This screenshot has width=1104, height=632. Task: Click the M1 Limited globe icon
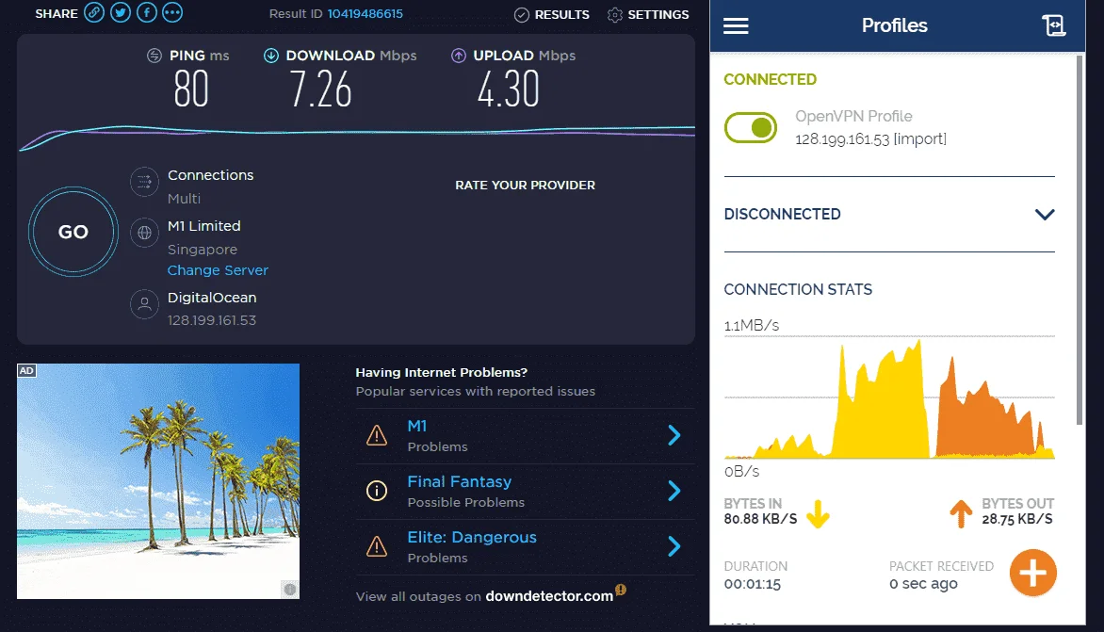pos(144,233)
